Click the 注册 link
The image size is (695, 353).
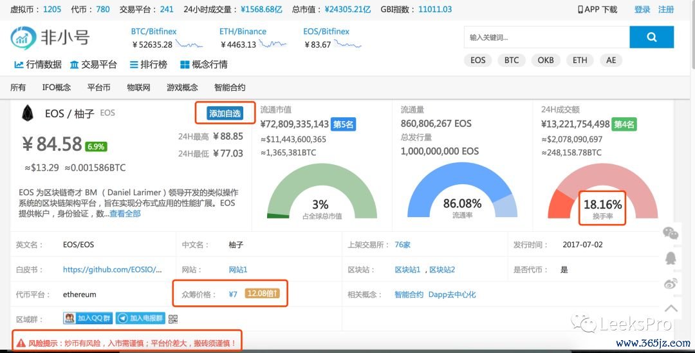666,9
